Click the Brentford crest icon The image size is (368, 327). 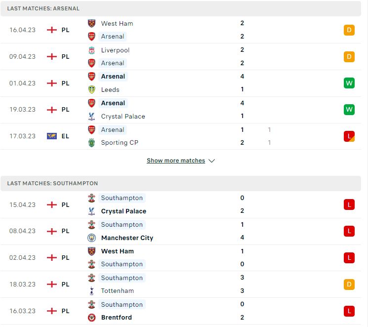(91, 318)
